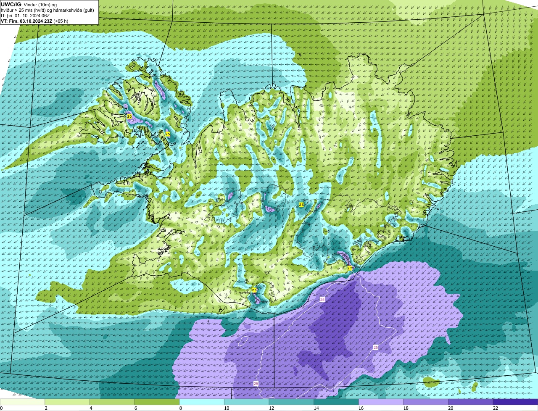
Task: Pick the 4–6 m/s green legend swatch
Action: [x=112, y=402]
